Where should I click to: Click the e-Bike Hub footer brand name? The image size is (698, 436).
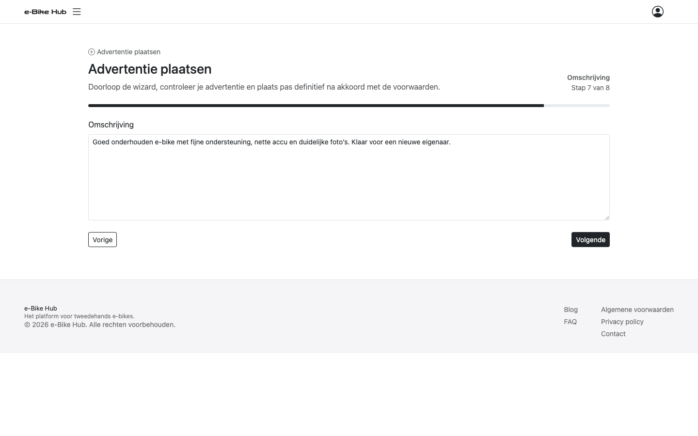pyautogui.click(x=41, y=308)
